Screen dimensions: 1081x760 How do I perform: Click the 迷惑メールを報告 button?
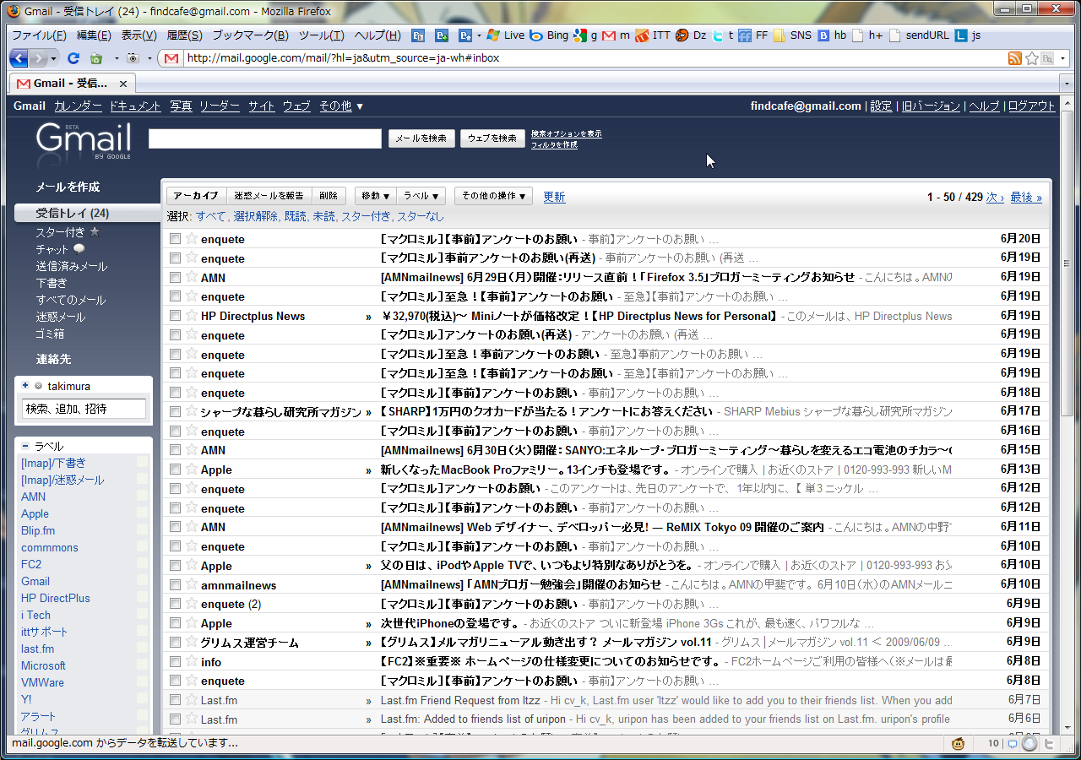click(269, 196)
